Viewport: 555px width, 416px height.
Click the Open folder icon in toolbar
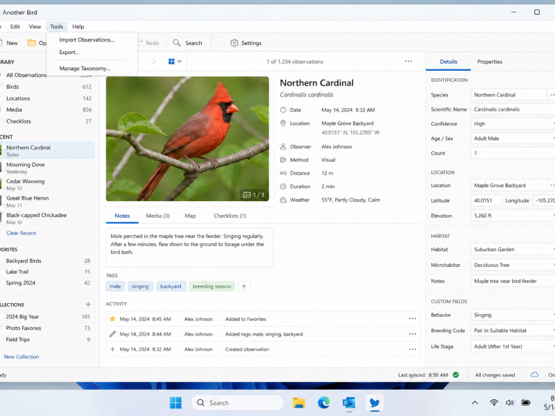[32, 43]
